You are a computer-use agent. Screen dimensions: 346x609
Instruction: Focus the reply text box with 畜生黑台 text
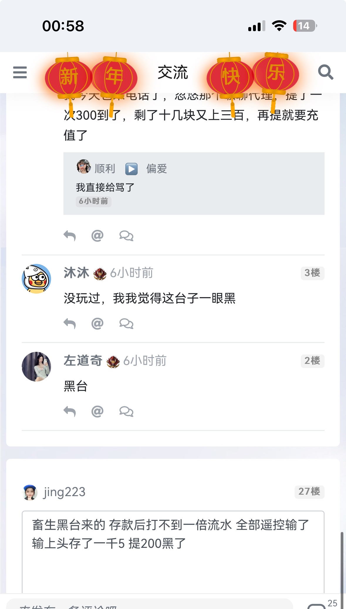173,550
